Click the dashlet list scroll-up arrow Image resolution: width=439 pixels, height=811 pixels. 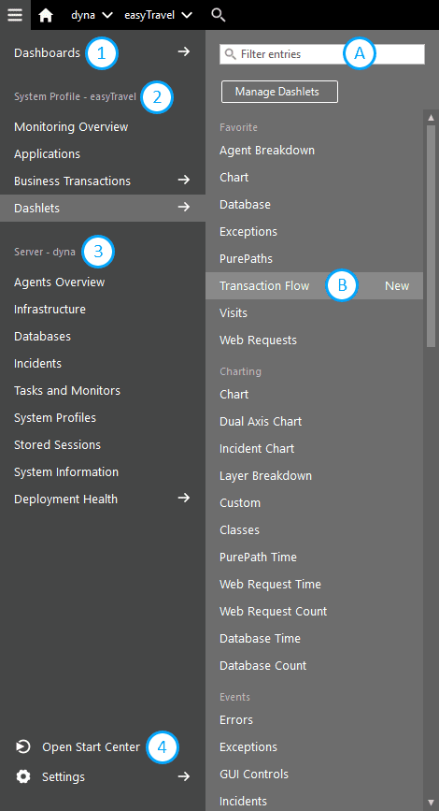pyautogui.click(x=432, y=117)
